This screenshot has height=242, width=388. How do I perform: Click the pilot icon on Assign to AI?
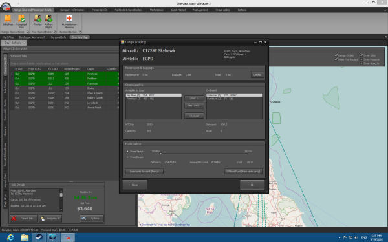(x=42, y=219)
